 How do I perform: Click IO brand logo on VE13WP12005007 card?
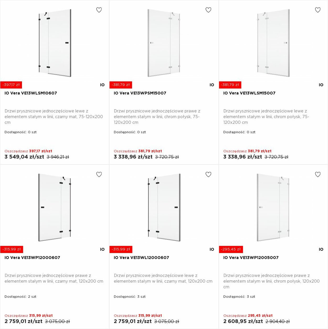tap(321, 249)
